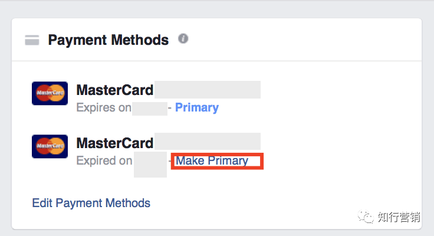Click the 知行营销 watermark text
Screen dimensions: 434x236
pyautogui.click(x=399, y=217)
